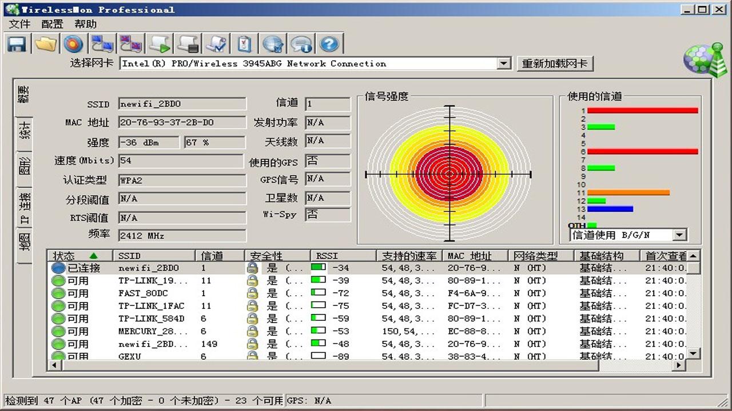The height and width of the screenshot is (411, 732).
Task: Sort list by the 信道 column header
Action: [220, 256]
